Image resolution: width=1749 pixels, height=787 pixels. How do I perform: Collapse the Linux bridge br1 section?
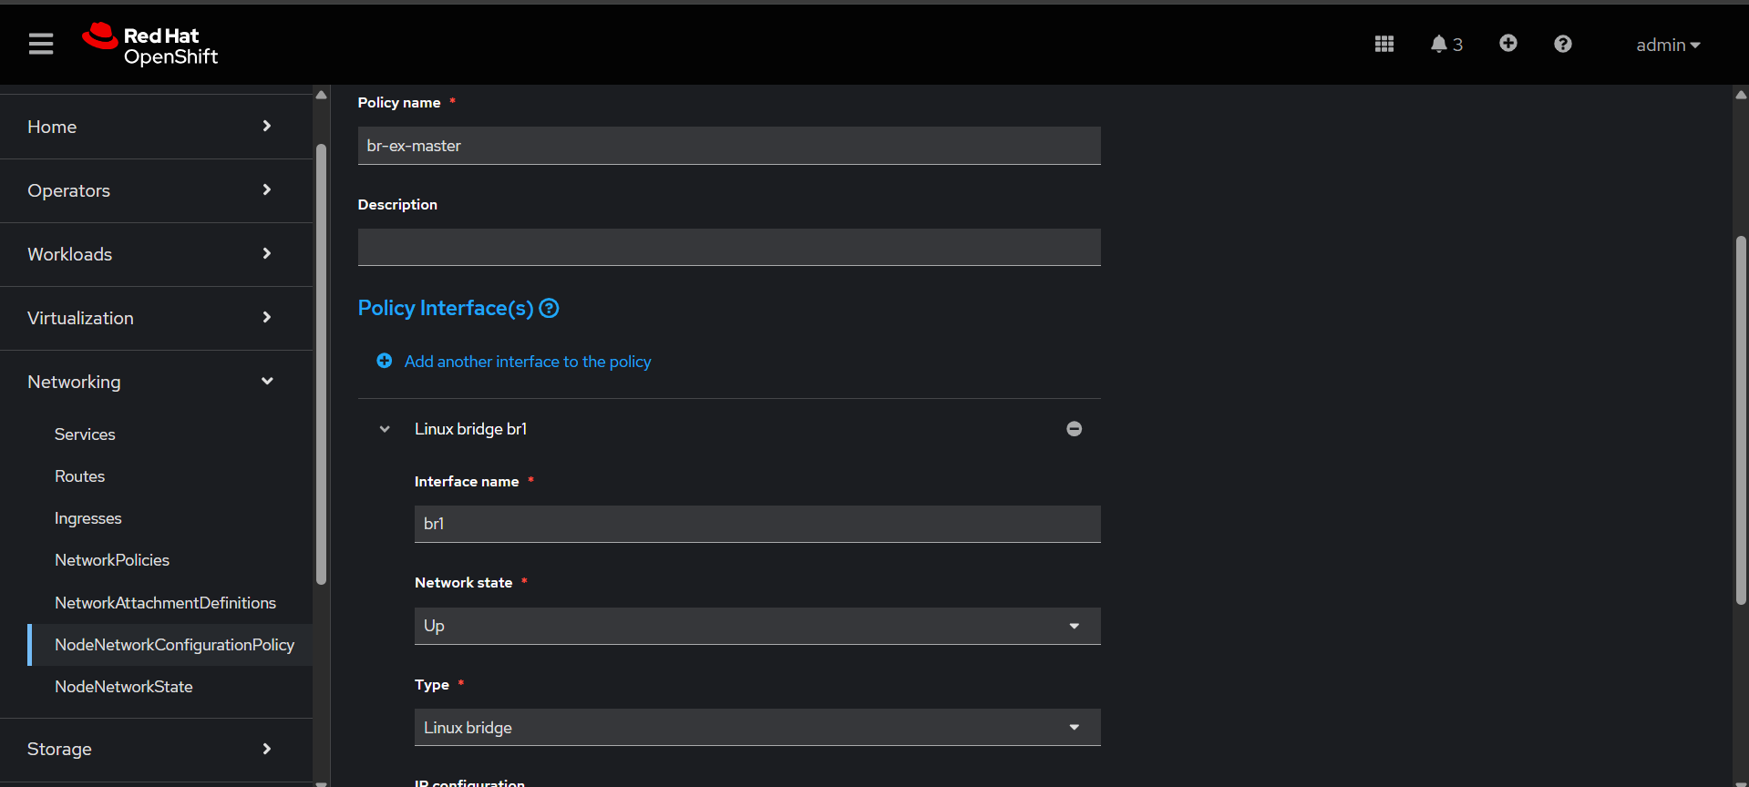click(385, 429)
